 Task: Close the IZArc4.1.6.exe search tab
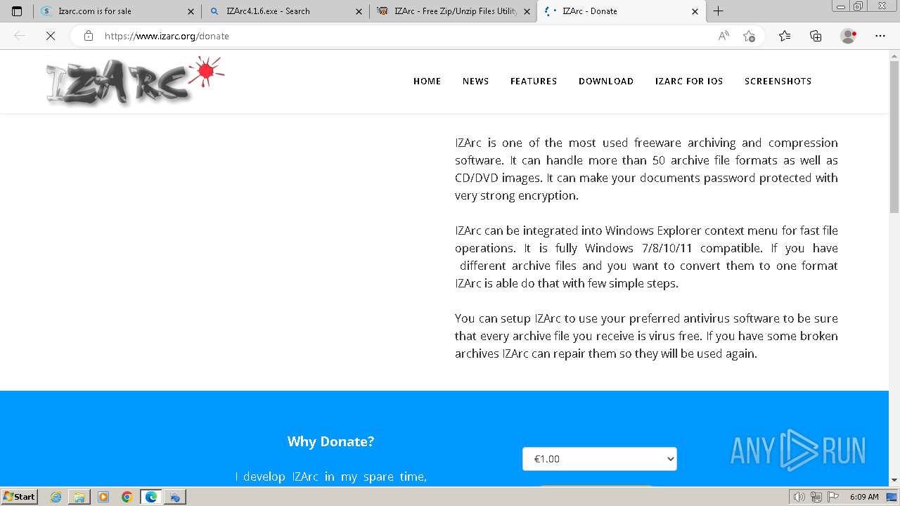tap(359, 11)
